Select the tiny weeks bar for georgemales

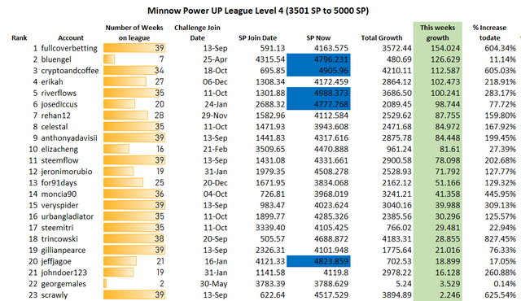coord(105,284)
